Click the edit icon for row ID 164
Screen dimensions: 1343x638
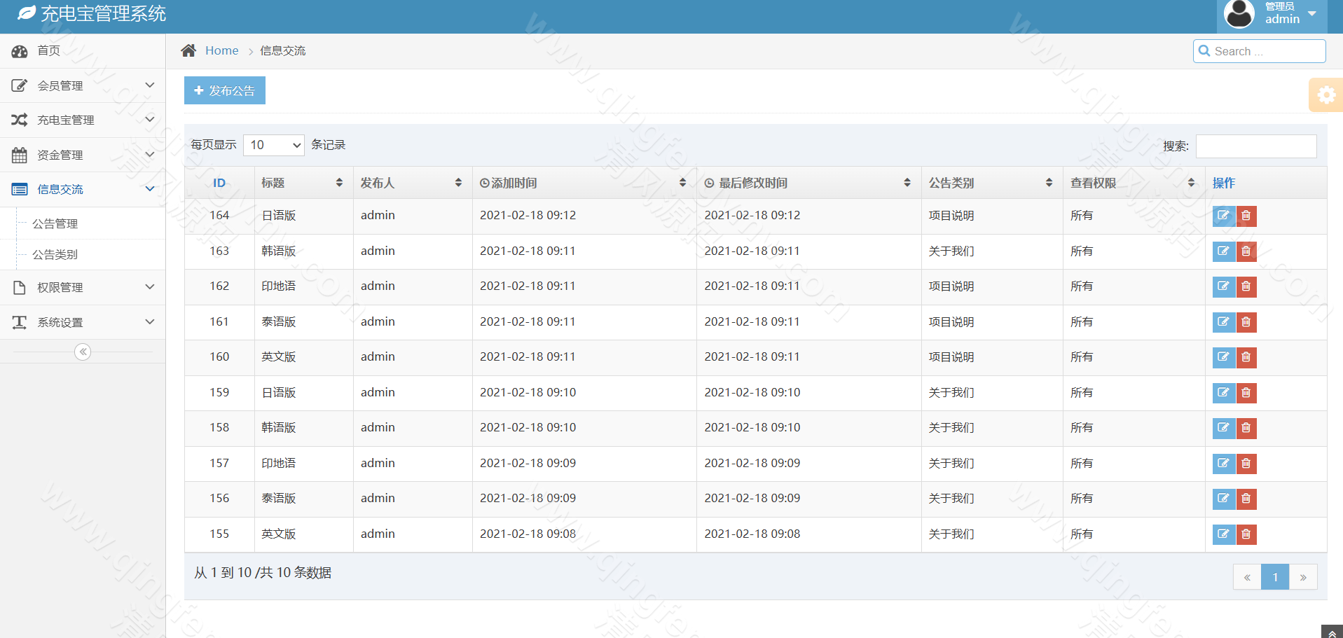(1223, 216)
